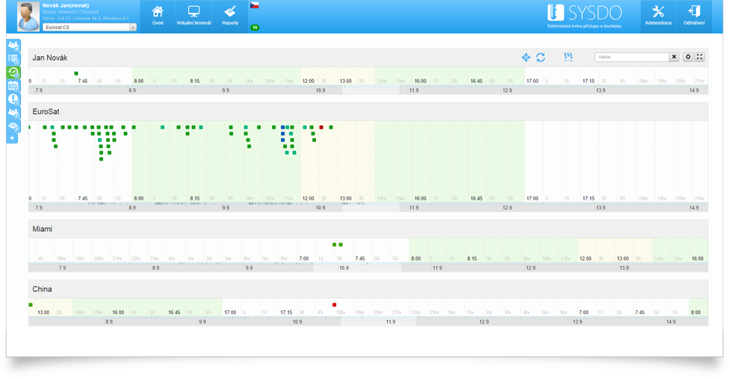The image size is (730, 379).
Task: Click the Miami section header
Action: click(x=368, y=229)
